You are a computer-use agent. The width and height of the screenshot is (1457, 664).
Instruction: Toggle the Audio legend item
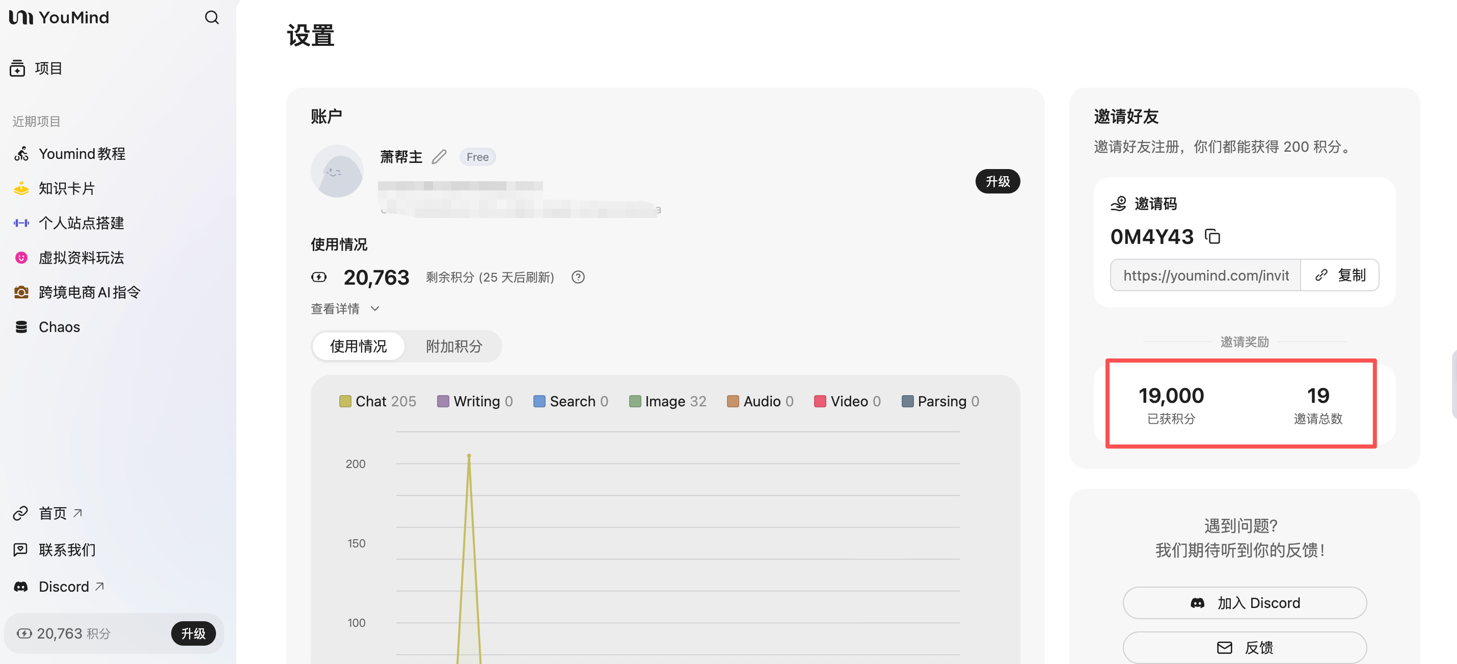(760, 401)
